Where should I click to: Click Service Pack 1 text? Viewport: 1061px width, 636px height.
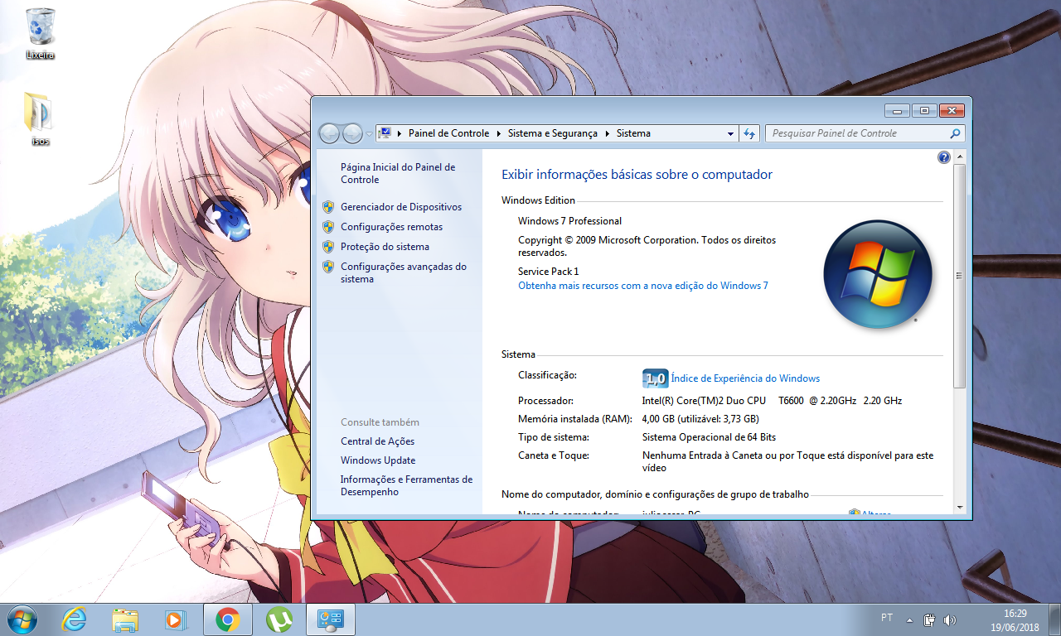coord(549,272)
